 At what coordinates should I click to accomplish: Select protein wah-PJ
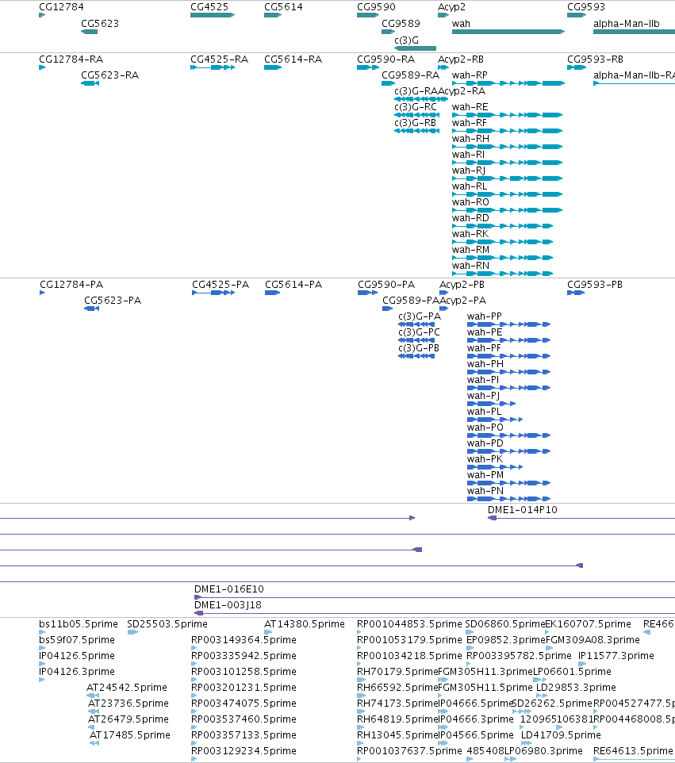[x=483, y=396]
